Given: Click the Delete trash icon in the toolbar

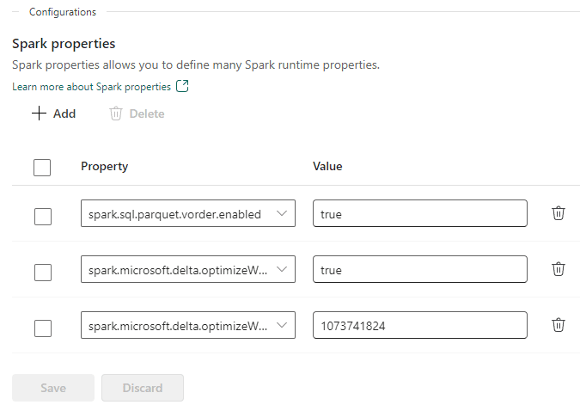Looking at the screenshot, I should [x=116, y=113].
